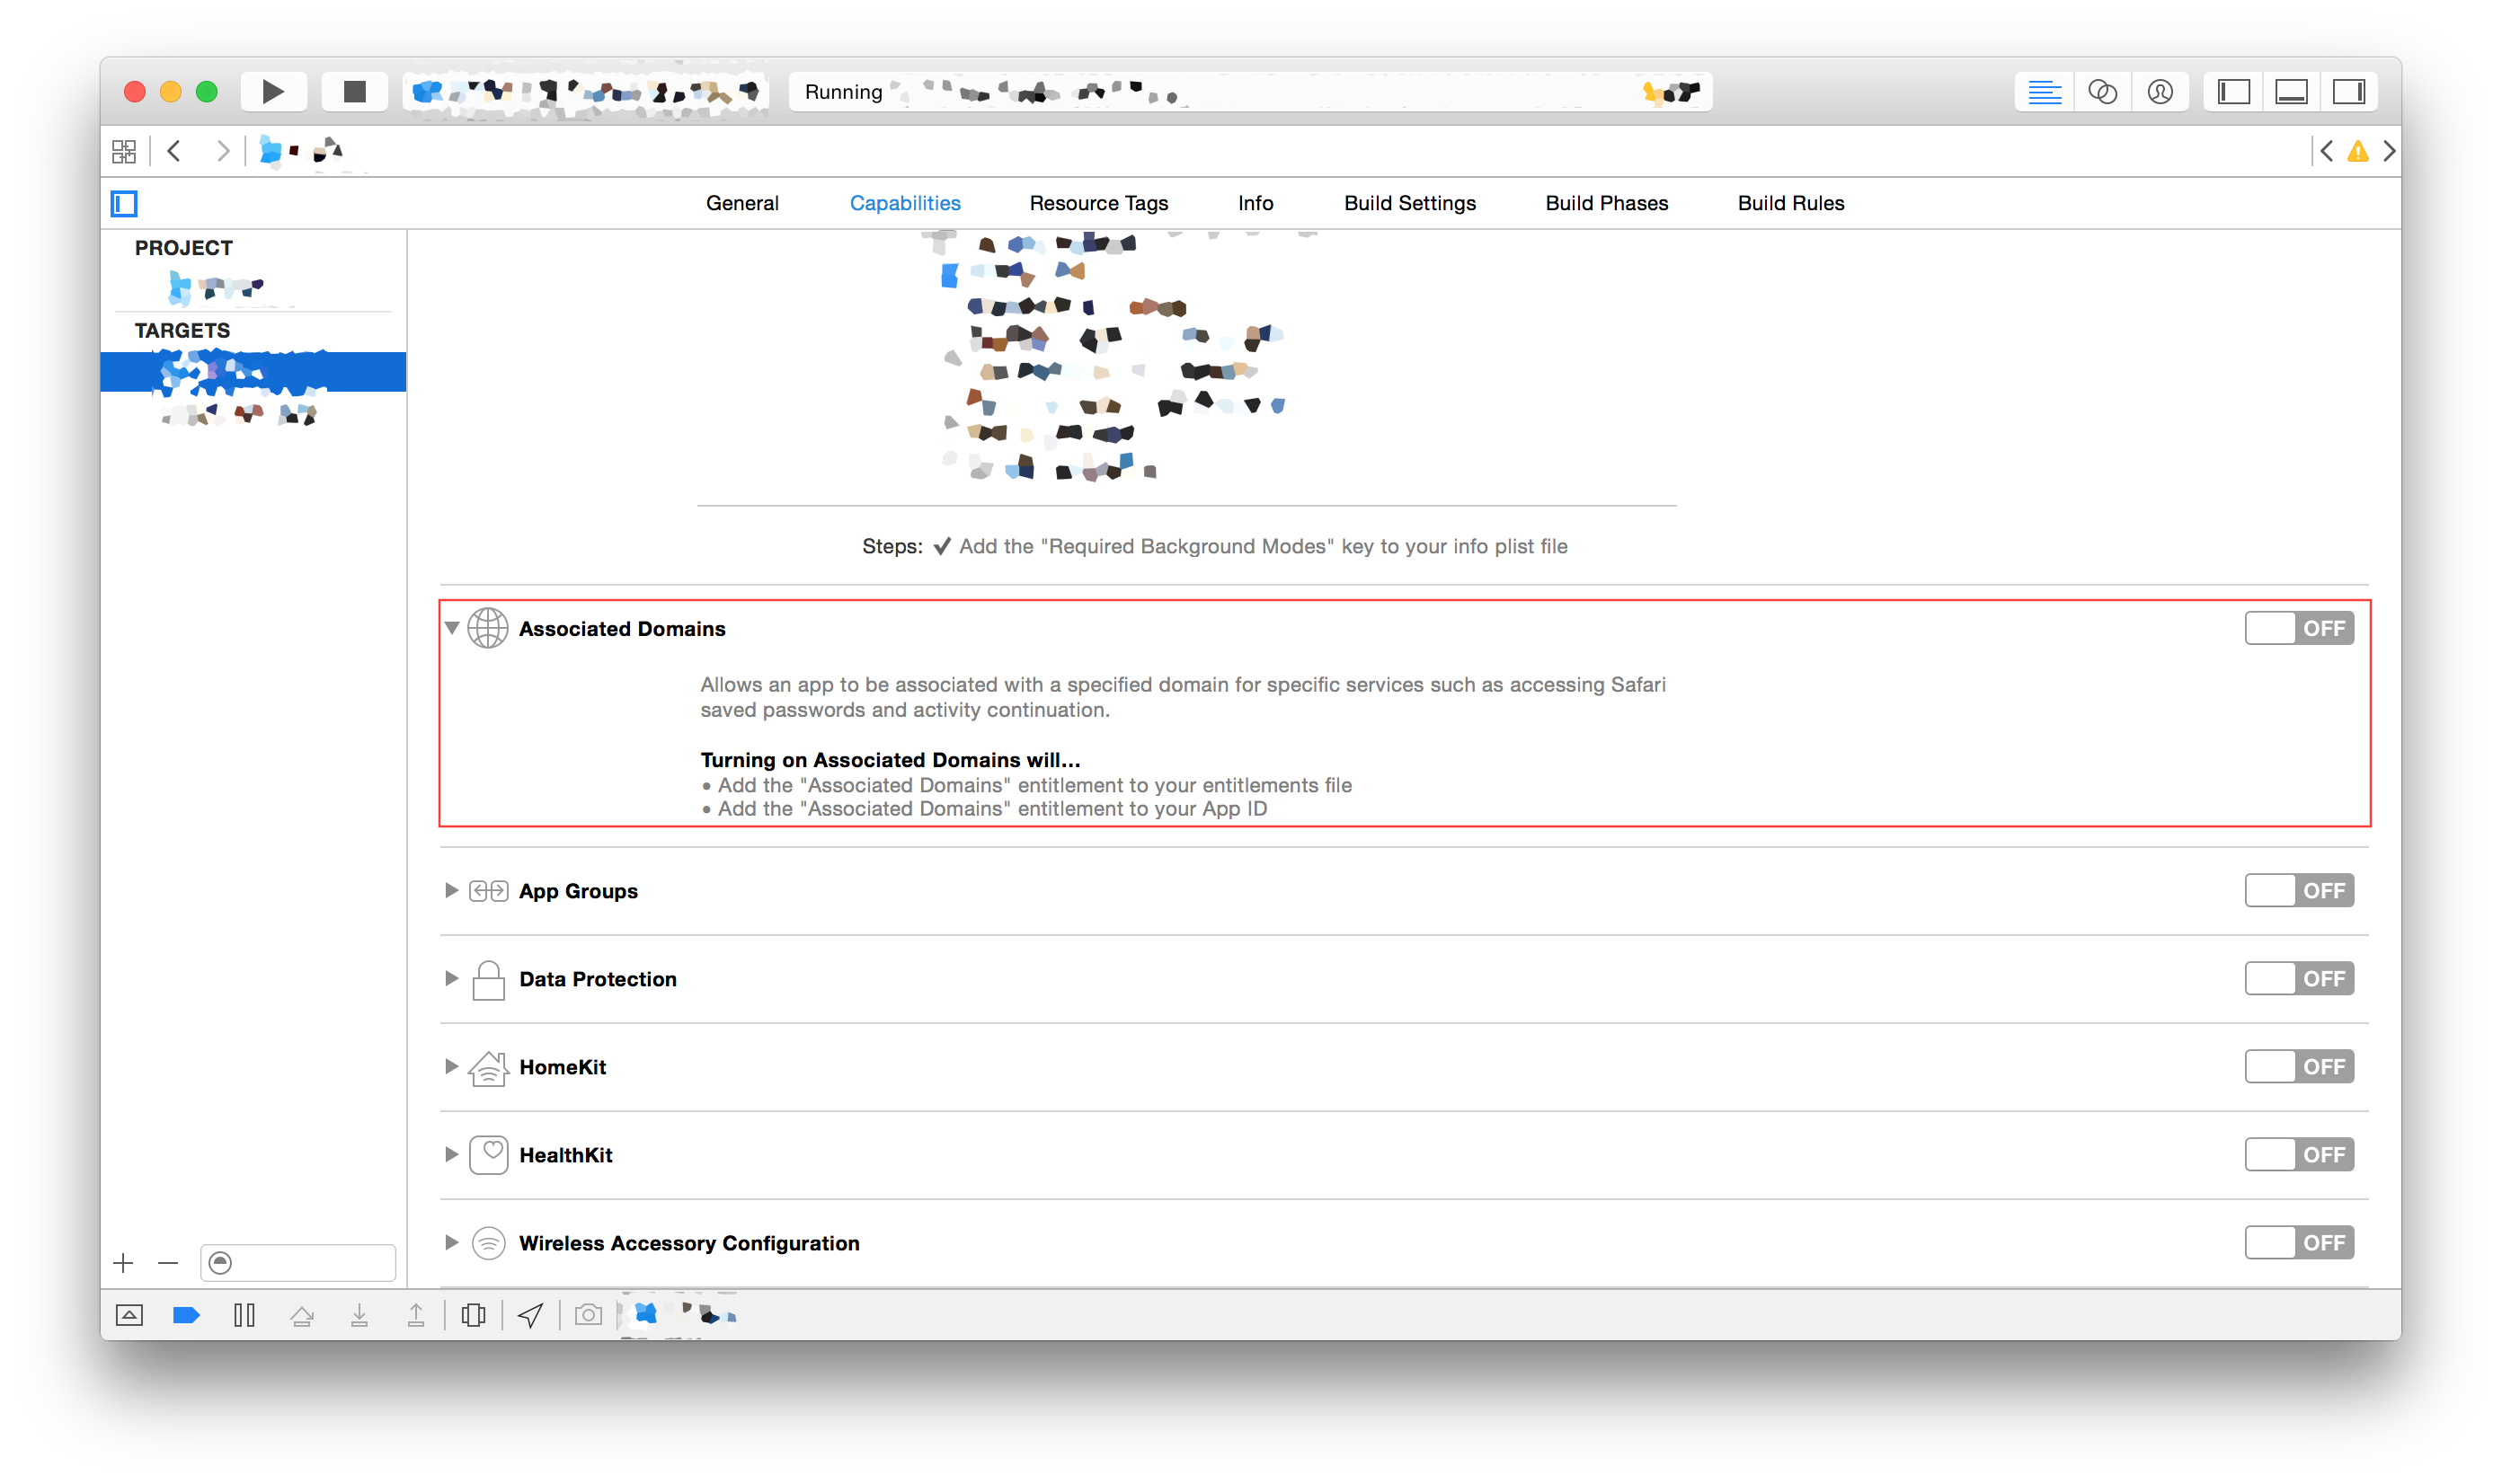Click the Run (play) button
The height and width of the screenshot is (1484, 2502).
pos(273,92)
